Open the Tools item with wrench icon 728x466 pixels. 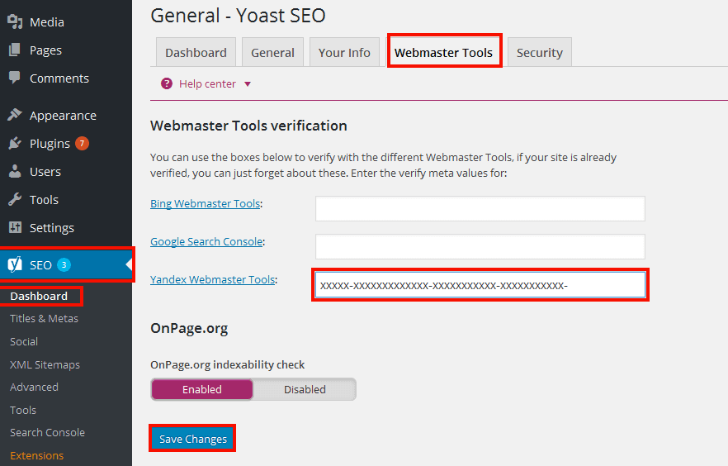point(44,200)
